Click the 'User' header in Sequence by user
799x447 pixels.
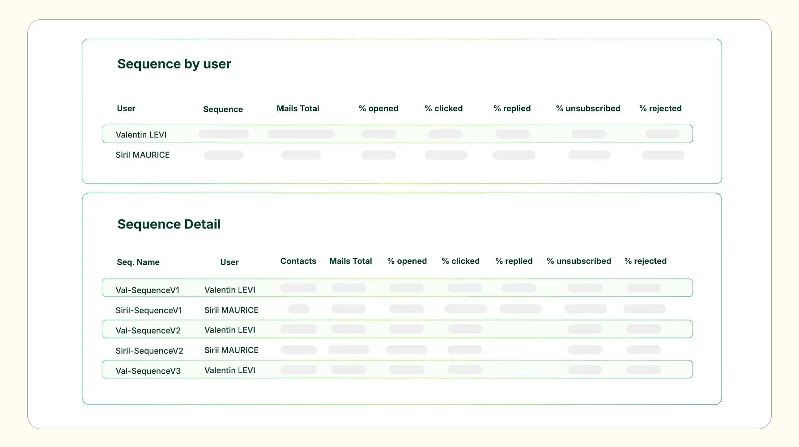point(126,108)
